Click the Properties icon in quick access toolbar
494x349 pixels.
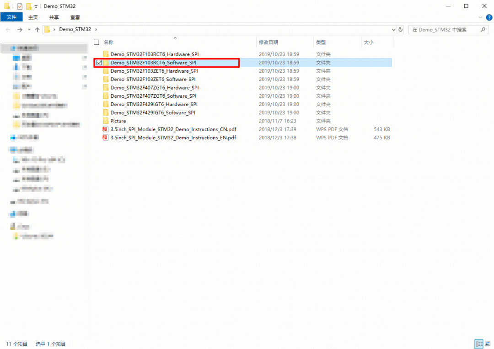(20, 6)
